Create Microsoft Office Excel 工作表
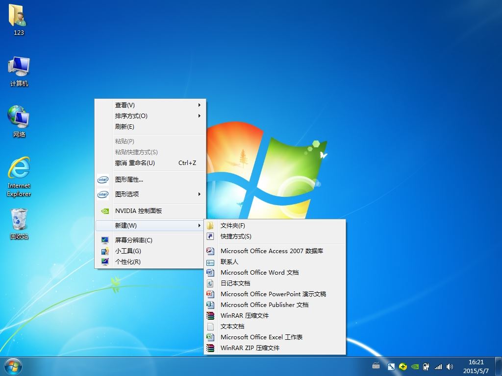This screenshot has width=502, height=376. 275,337
